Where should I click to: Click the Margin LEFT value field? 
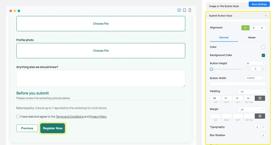[238, 116]
